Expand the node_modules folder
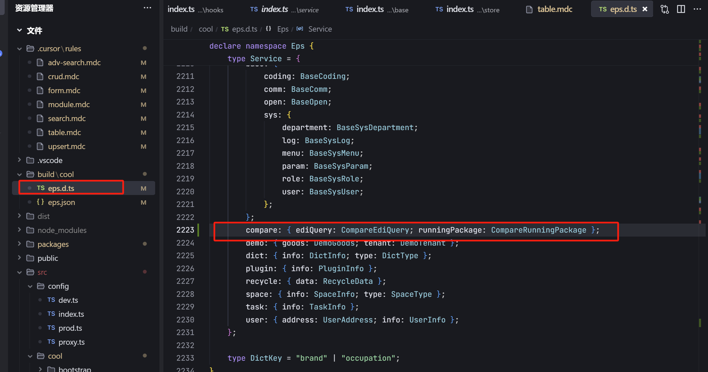This screenshot has height=372, width=708. pos(20,230)
